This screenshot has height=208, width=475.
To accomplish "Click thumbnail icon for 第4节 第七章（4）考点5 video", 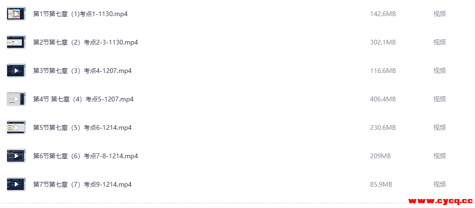I will pyautogui.click(x=16, y=99).
